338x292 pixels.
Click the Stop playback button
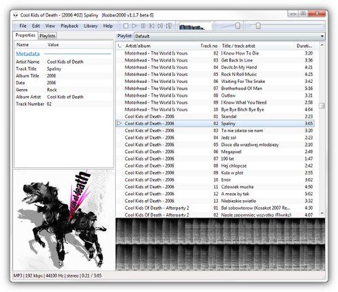click(x=126, y=26)
